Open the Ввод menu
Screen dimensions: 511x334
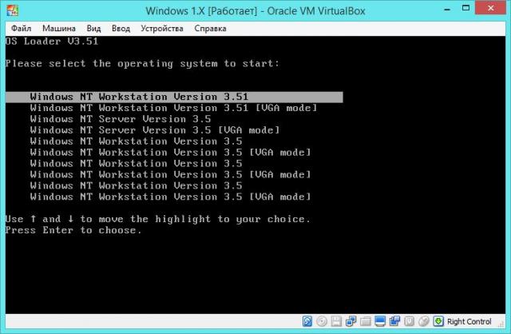(x=121, y=29)
